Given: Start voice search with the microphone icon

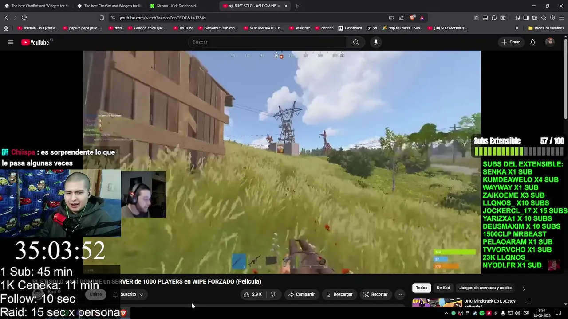Looking at the screenshot, I should point(376,42).
